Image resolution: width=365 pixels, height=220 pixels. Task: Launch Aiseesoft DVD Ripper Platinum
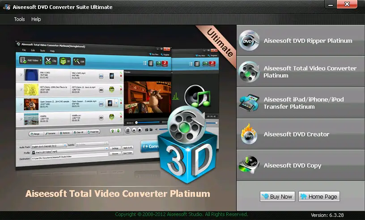pos(301,41)
